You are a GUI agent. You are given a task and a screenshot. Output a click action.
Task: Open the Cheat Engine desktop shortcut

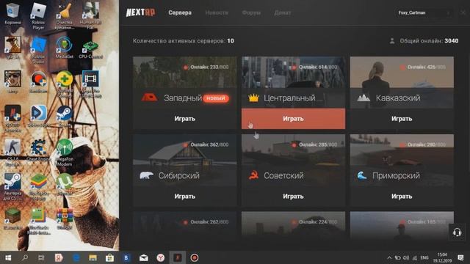pos(38,150)
